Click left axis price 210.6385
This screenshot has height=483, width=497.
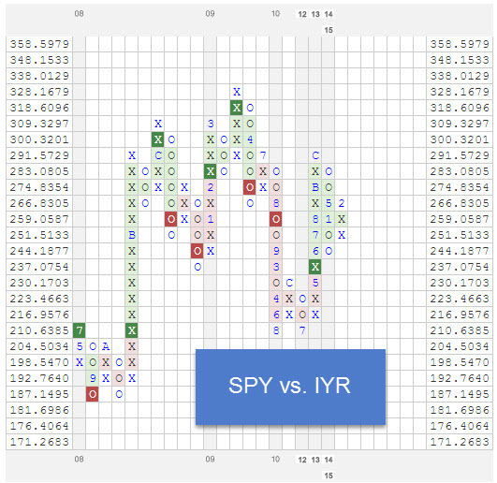[x=39, y=330]
